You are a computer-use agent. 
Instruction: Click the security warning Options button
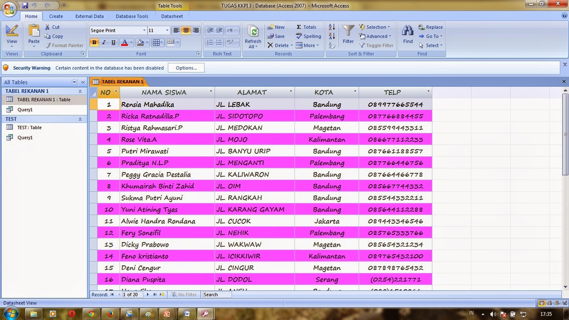pos(186,68)
